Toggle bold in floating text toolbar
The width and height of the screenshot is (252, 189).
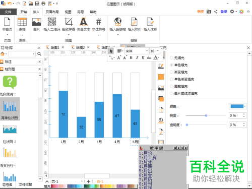click(x=131, y=57)
